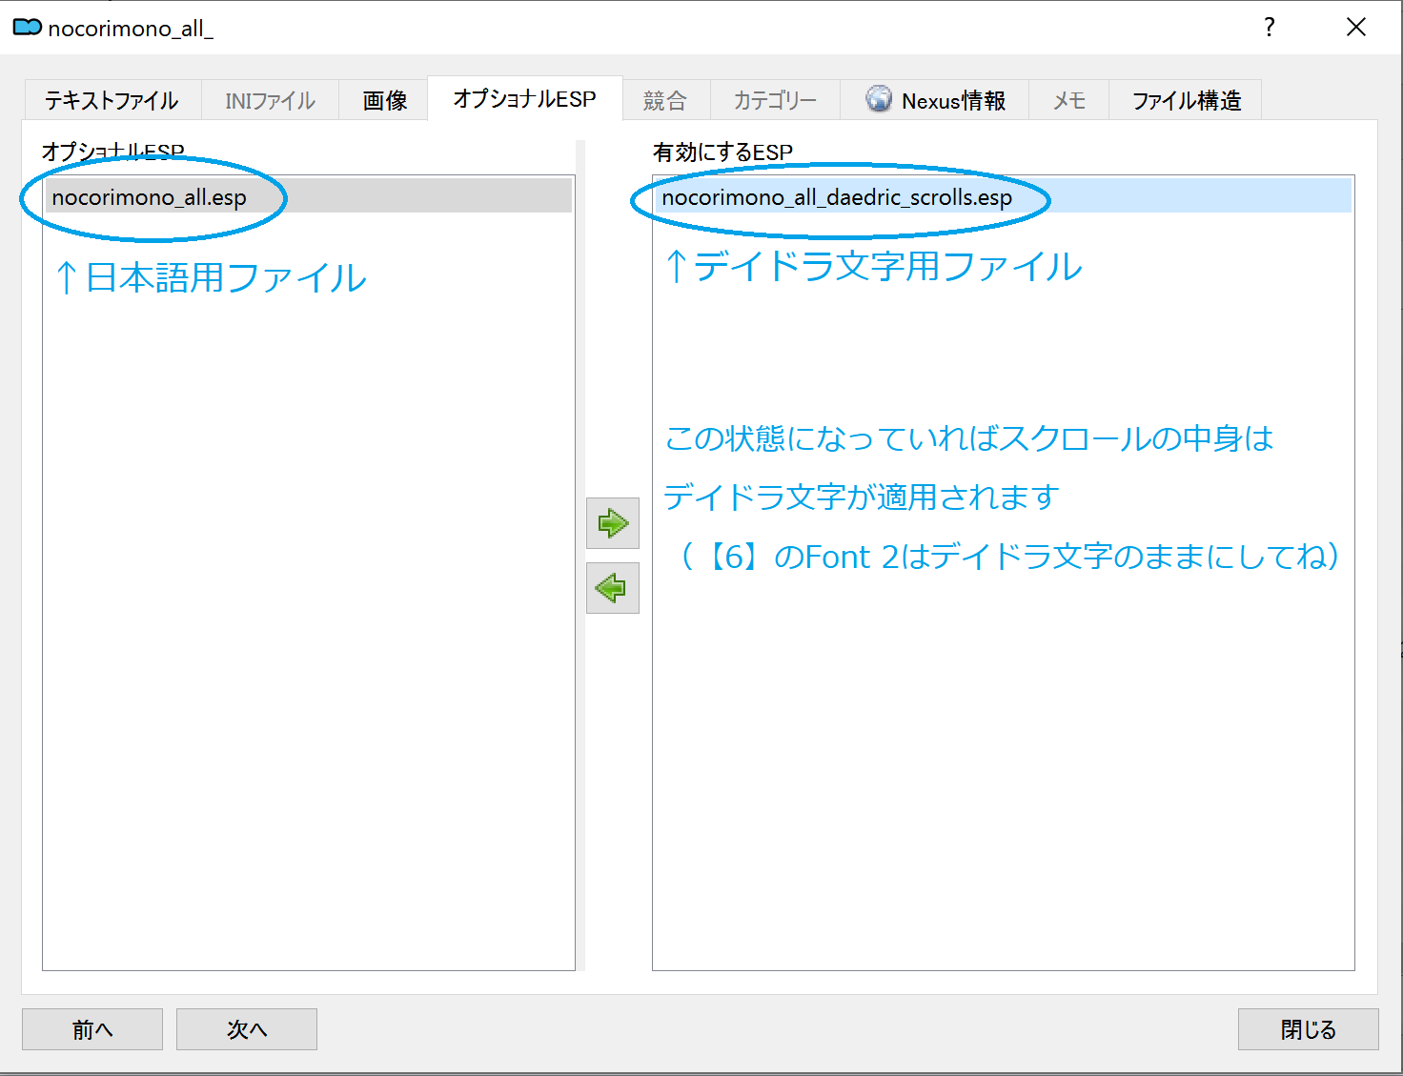The width and height of the screenshot is (1403, 1076).
Task: Click the green right arrow to activate ESP
Action: [612, 523]
